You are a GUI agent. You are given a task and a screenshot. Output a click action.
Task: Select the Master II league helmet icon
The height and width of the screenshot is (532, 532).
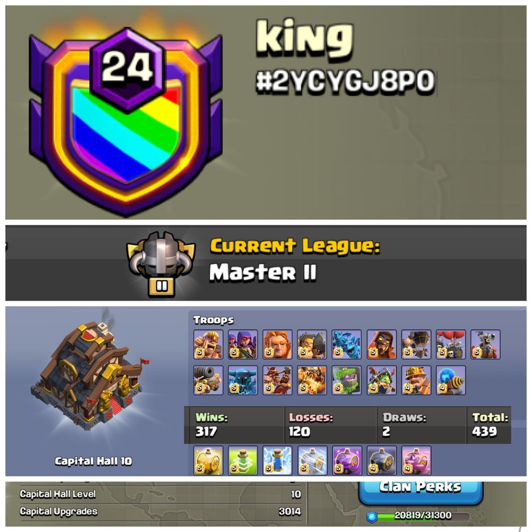(161, 264)
